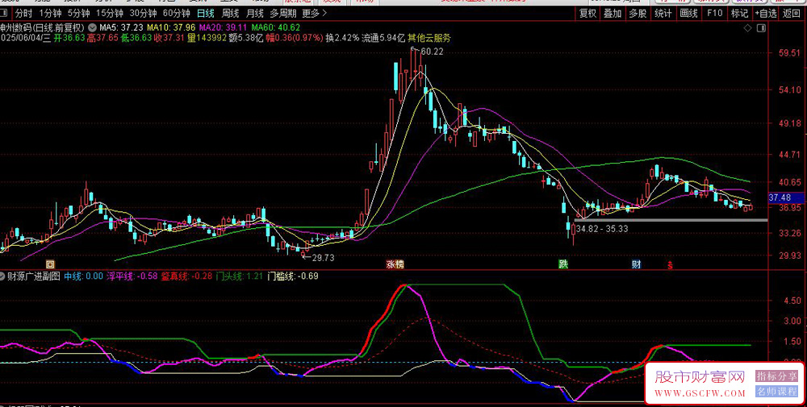Click the 标记 mark button
Image resolution: width=807 pixels, height=407 pixels.
pos(739,14)
